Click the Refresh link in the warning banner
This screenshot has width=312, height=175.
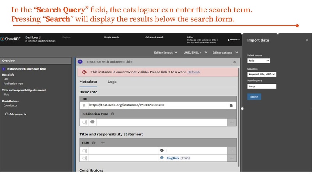194,72
